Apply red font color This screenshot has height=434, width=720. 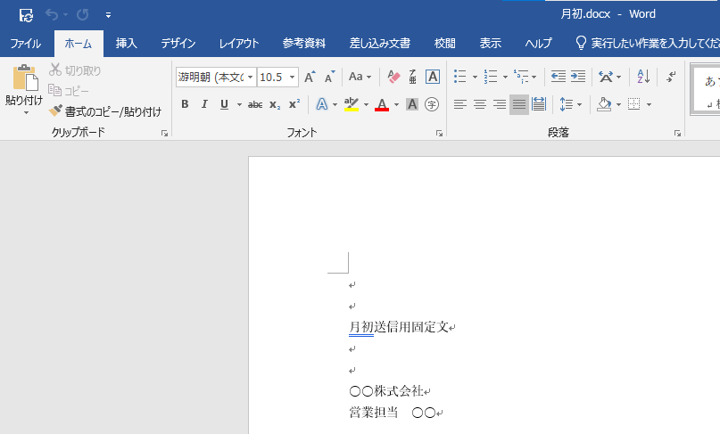(382, 104)
